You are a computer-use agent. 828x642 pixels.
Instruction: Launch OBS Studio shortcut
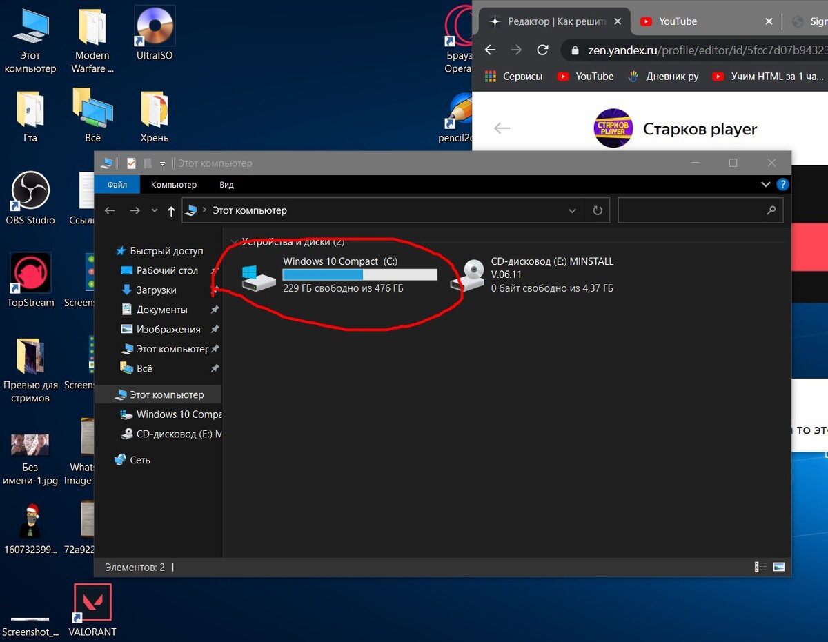[30, 198]
